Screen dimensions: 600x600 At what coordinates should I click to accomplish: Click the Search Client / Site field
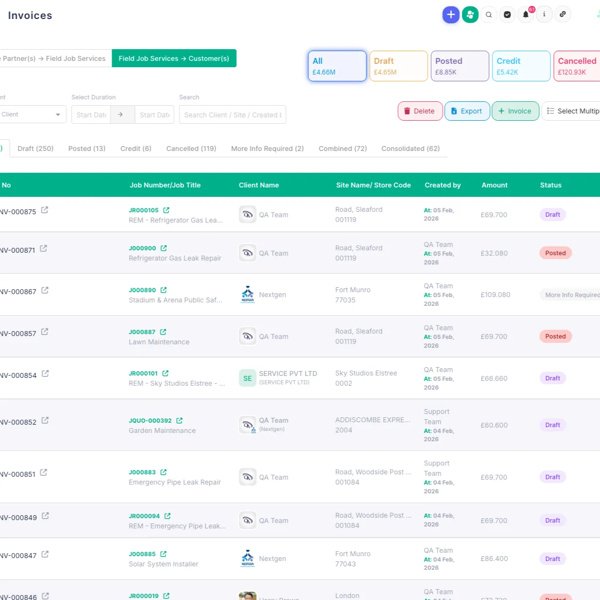tap(232, 114)
